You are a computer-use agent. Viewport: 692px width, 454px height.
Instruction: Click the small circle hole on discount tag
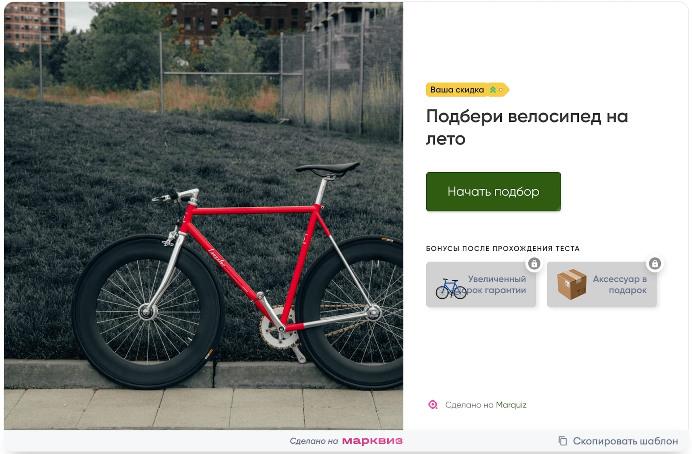click(x=501, y=90)
